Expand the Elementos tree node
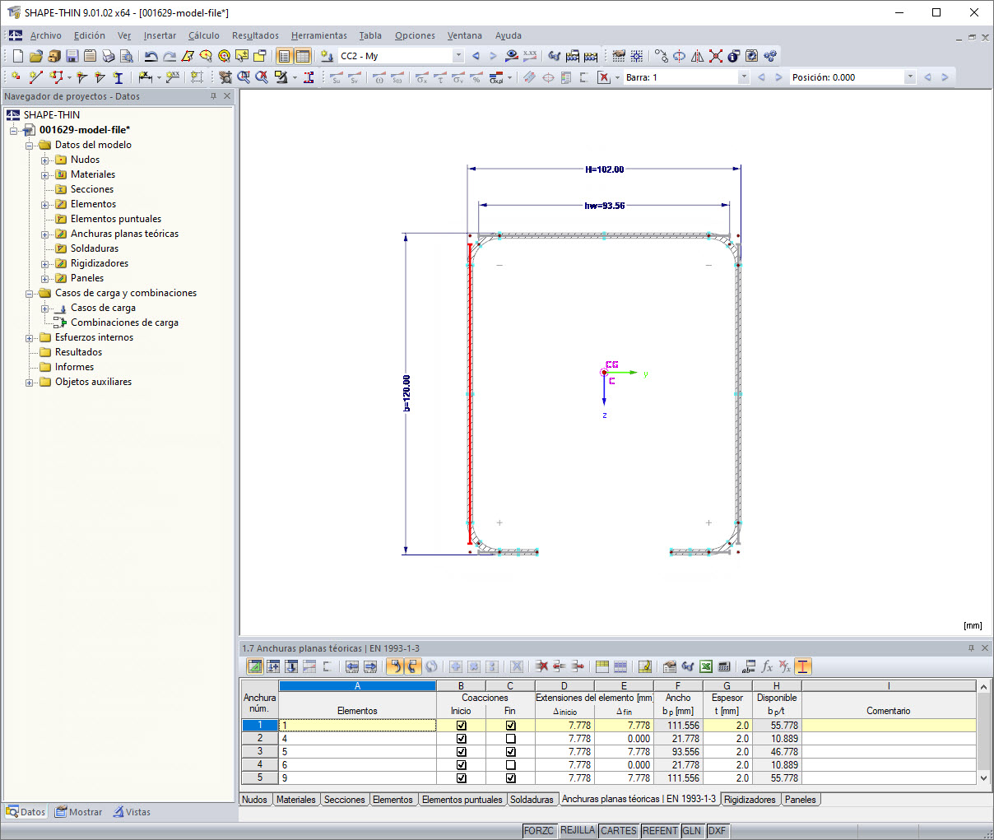This screenshot has height=840, width=994. coord(45,204)
